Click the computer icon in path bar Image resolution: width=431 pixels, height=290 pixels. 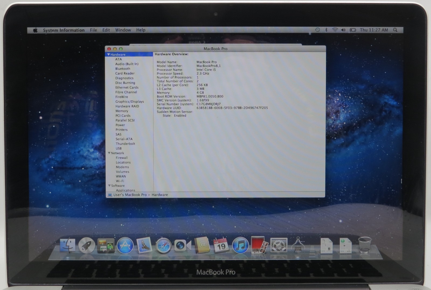pyautogui.click(x=110, y=195)
